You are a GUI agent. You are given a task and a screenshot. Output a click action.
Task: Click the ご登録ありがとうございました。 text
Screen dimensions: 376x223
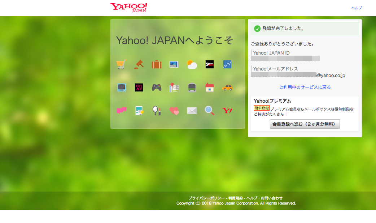[283, 44]
